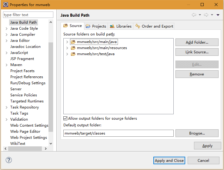Click the Eclipse icon in title bar
The image size is (224, 170).
[x=6, y=5]
